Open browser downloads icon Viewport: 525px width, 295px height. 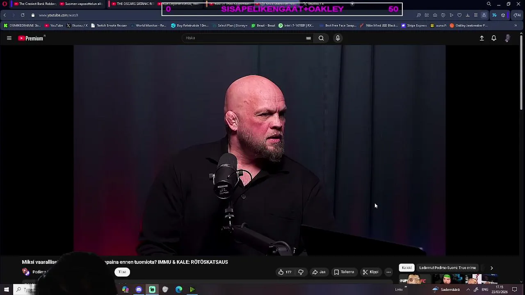click(x=468, y=15)
